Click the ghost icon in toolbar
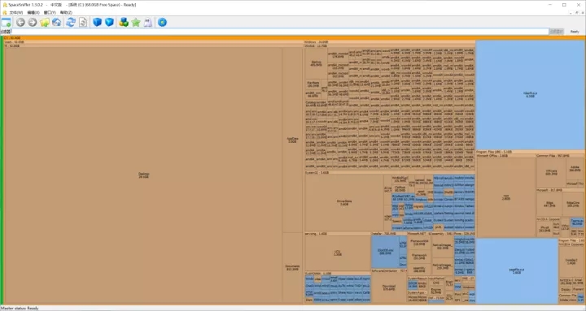The width and height of the screenshot is (586, 311). (x=148, y=23)
